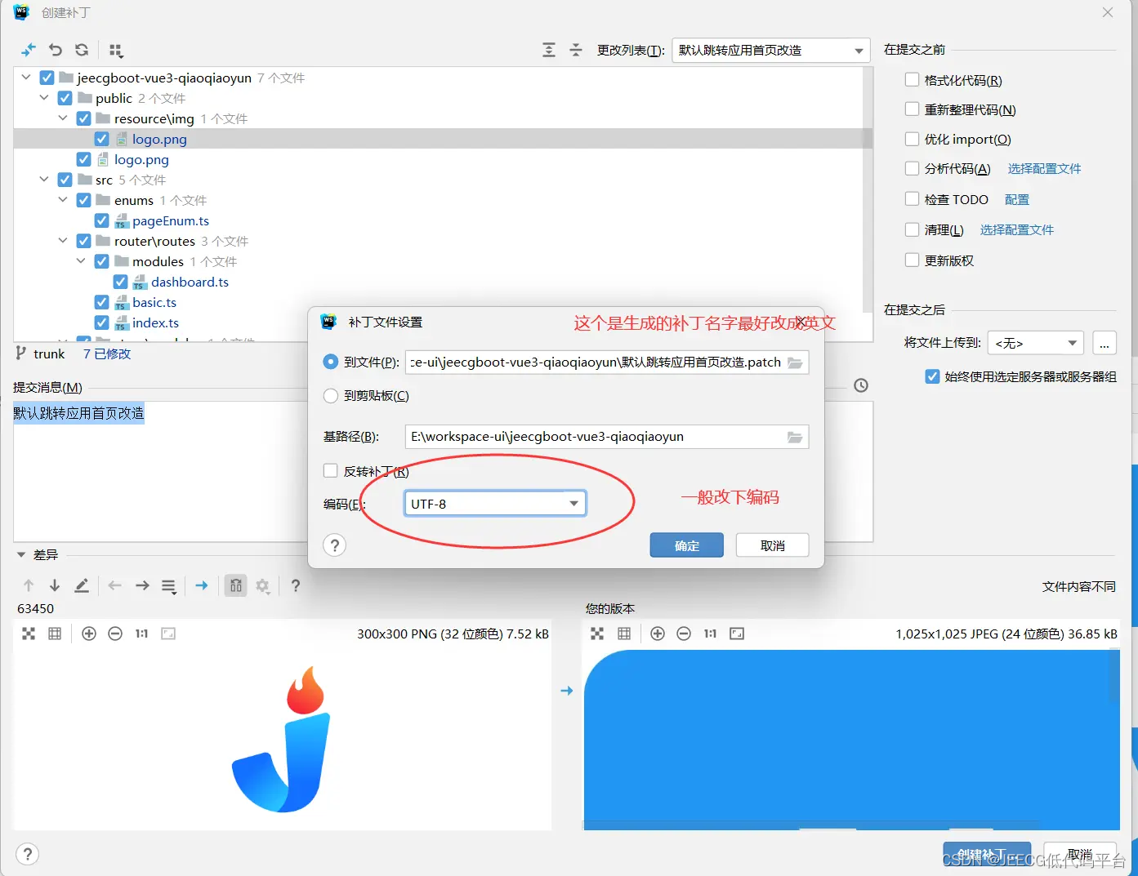Click the 取消 button in the patch dialog
Image resolution: width=1138 pixels, height=876 pixels.
[773, 545]
